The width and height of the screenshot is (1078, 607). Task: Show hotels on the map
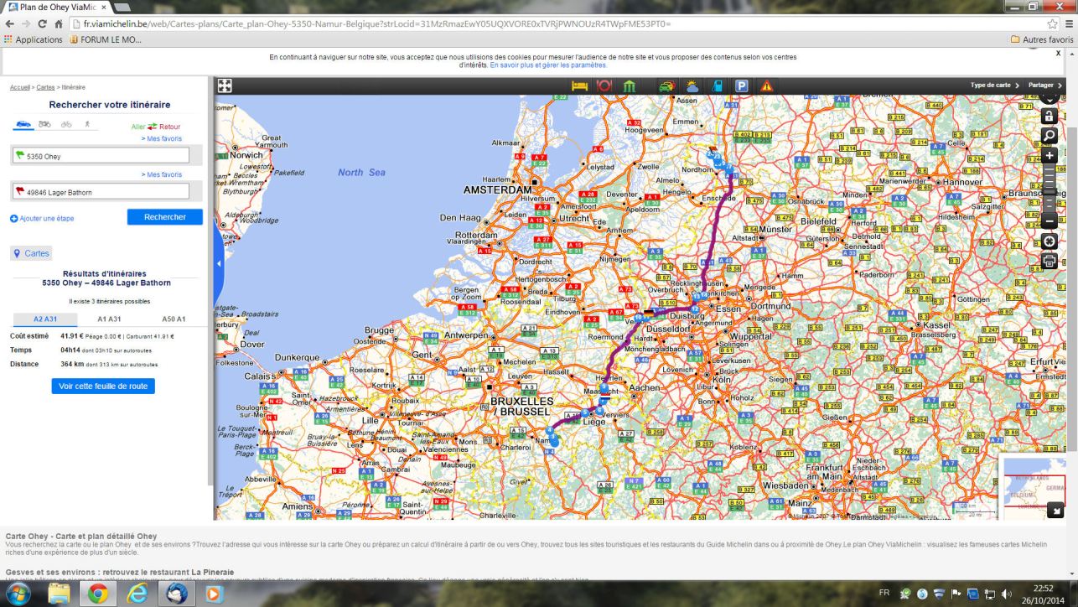point(579,86)
